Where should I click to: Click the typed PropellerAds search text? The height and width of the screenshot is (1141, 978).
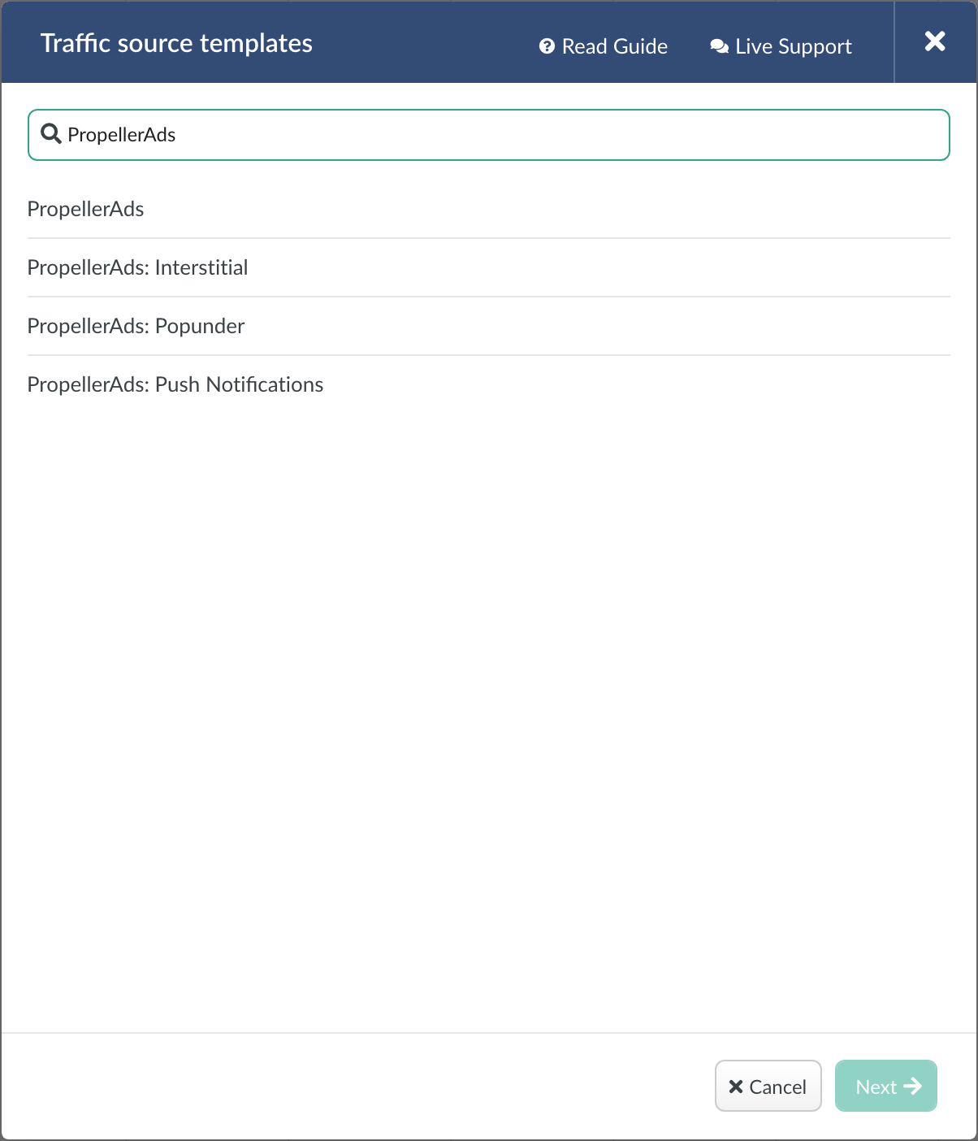(122, 135)
